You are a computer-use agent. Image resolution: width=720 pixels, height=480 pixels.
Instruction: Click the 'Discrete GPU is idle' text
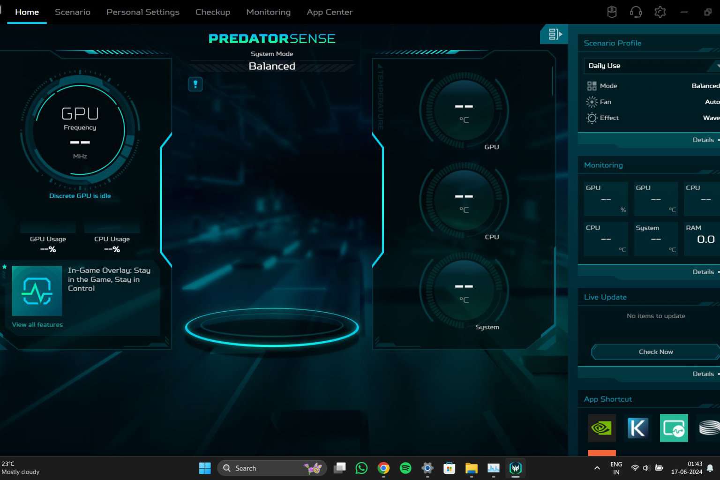[x=80, y=196]
